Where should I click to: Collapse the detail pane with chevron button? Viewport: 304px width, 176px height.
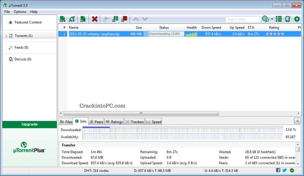[297, 121]
